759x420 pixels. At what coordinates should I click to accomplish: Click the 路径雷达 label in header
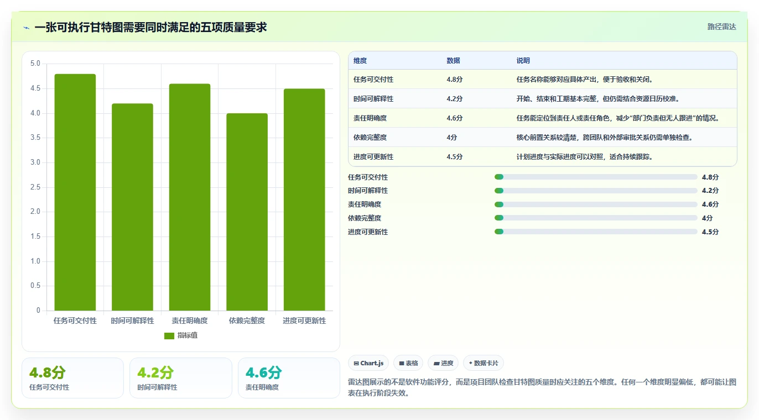click(x=721, y=27)
